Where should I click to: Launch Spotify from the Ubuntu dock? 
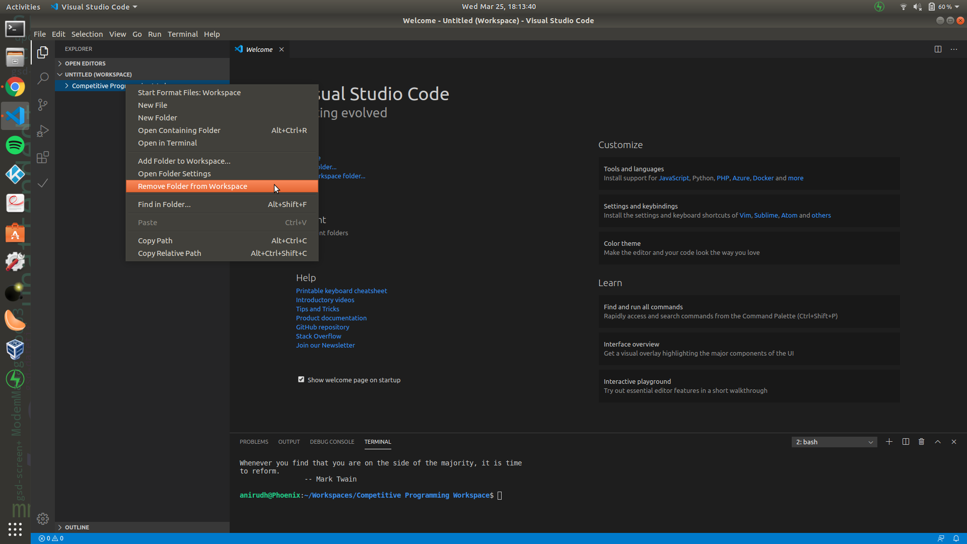click(15, 145)
